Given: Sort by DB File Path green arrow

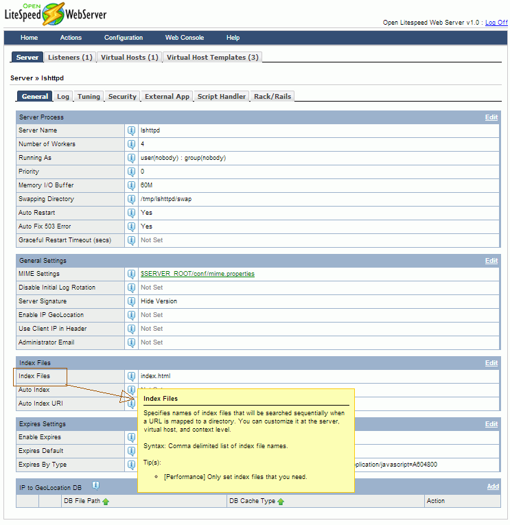Looking at the screenshot, I should click(106, 502).
